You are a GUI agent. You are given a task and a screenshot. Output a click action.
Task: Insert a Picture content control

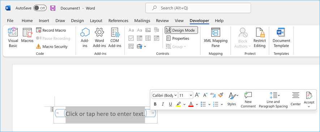[148, 30]
